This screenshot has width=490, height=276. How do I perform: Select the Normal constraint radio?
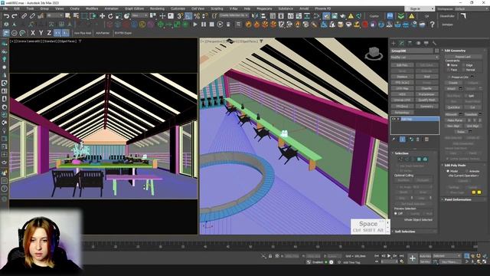464,70
